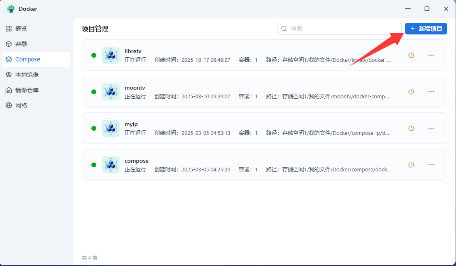The image size is (456, 266).
Task: Open more options for myip
Action: pos(431,128)
